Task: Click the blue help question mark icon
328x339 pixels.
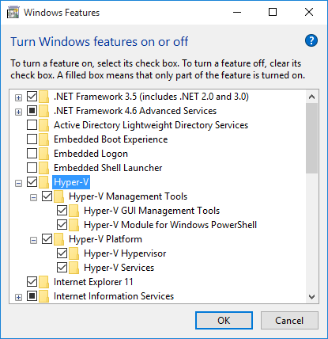Action: 311,40
